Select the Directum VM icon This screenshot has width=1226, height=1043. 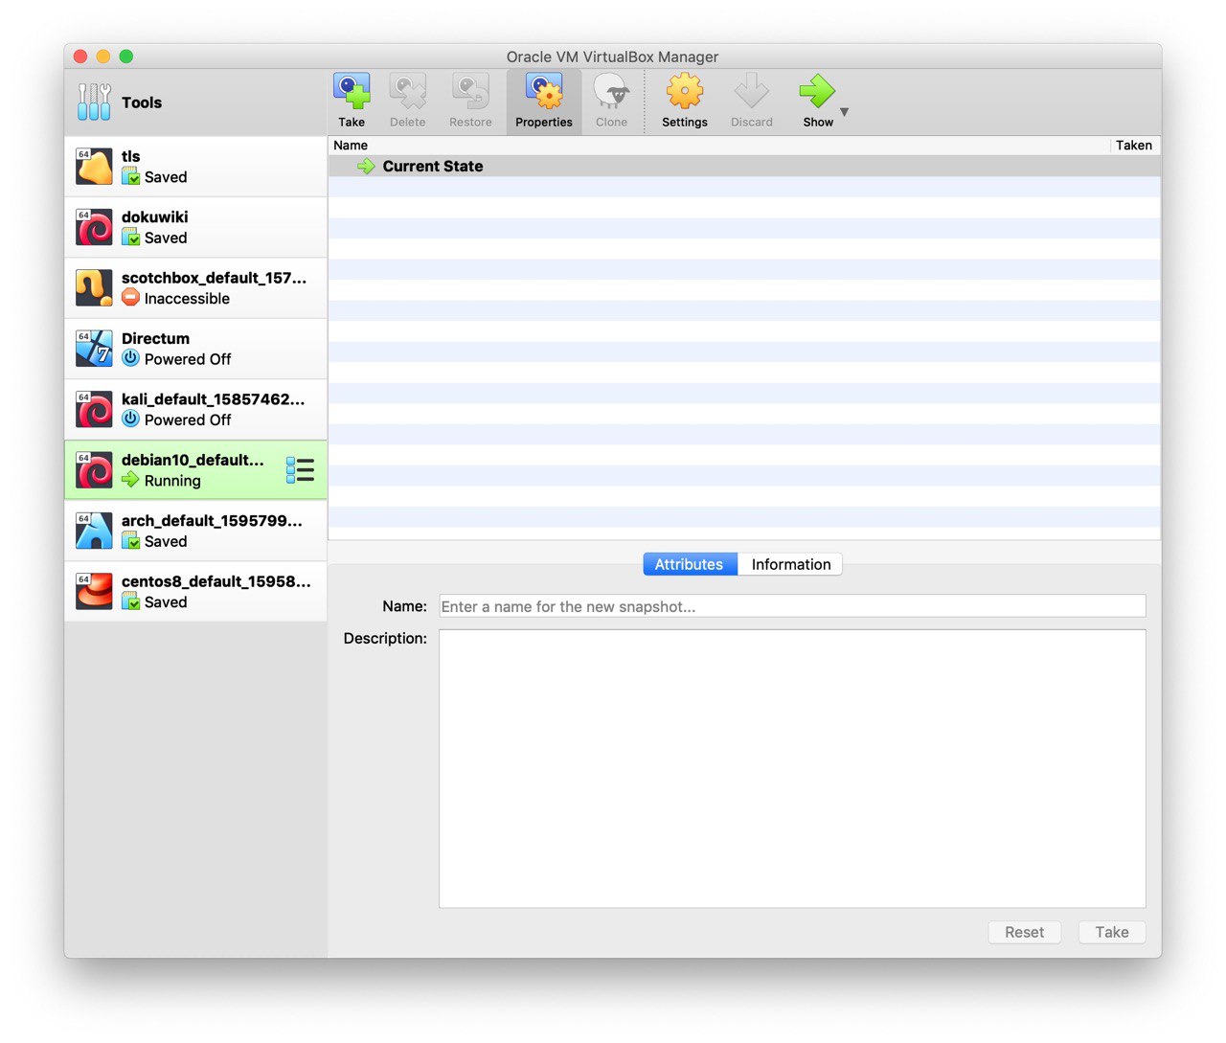tap(94, 349)
